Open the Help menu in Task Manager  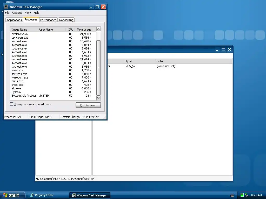(x=36, y=13)
